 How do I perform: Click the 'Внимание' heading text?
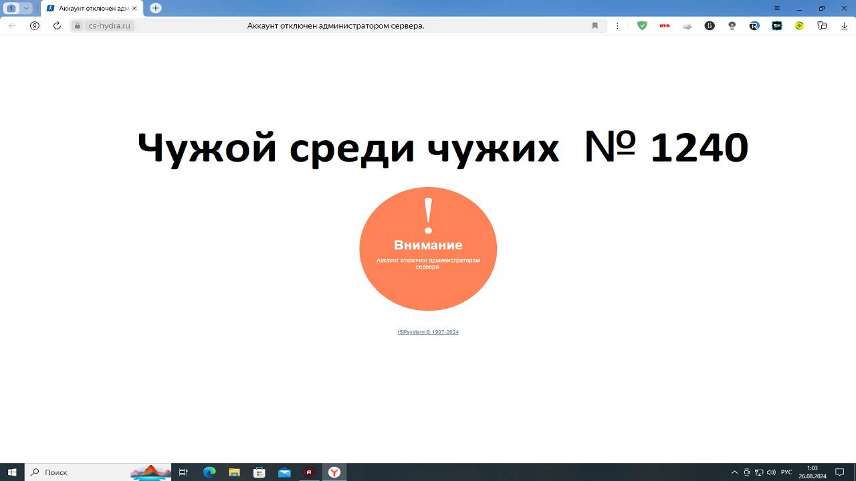428,245
